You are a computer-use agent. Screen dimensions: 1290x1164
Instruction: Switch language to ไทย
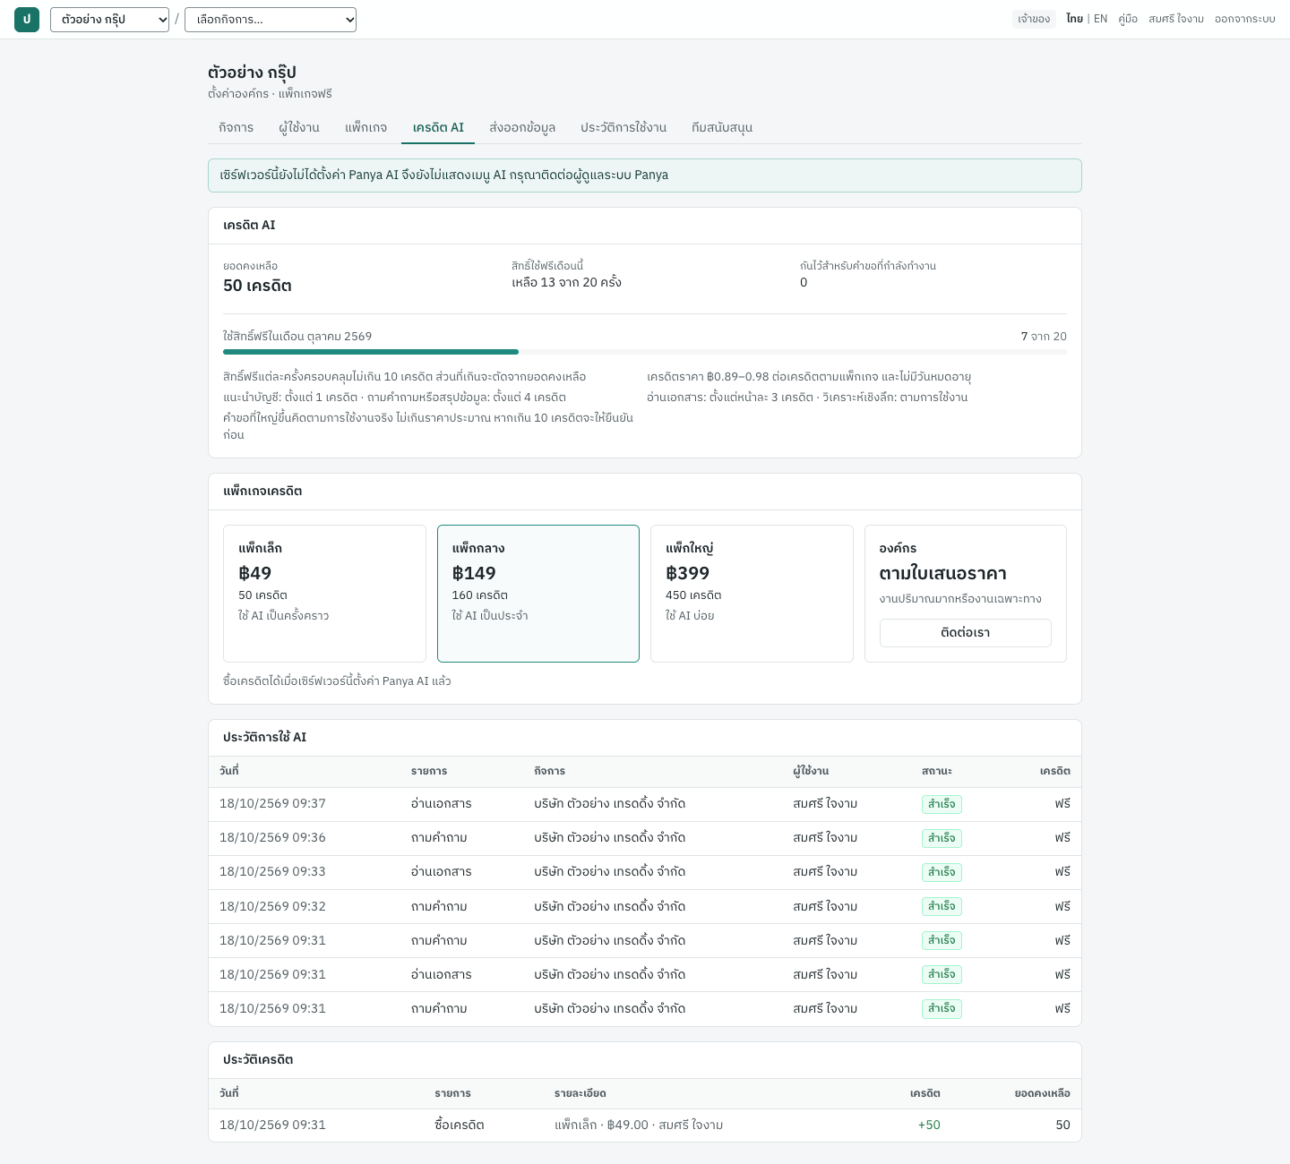tap(1074, 19)
